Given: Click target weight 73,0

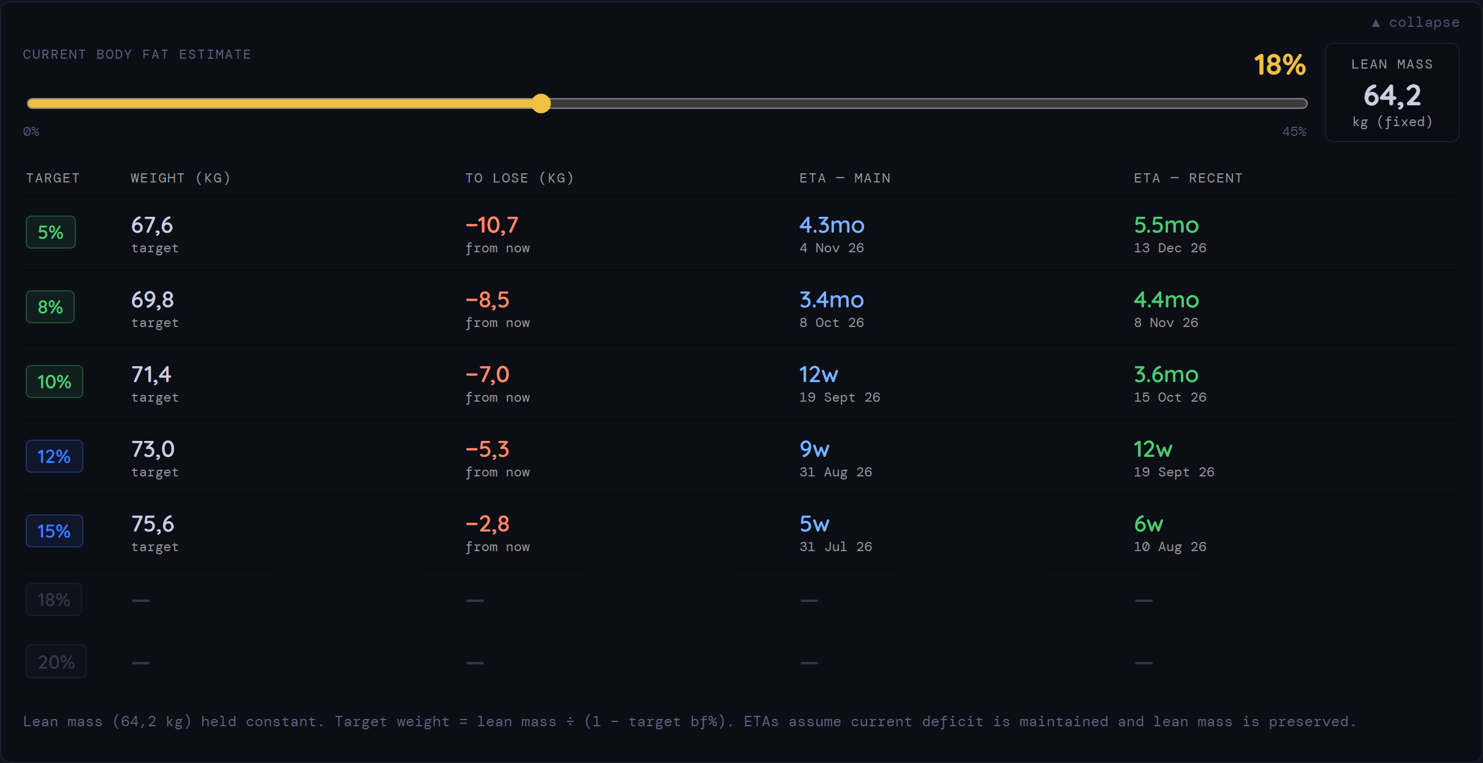Looking at the screenshot, I should point(153,449).
